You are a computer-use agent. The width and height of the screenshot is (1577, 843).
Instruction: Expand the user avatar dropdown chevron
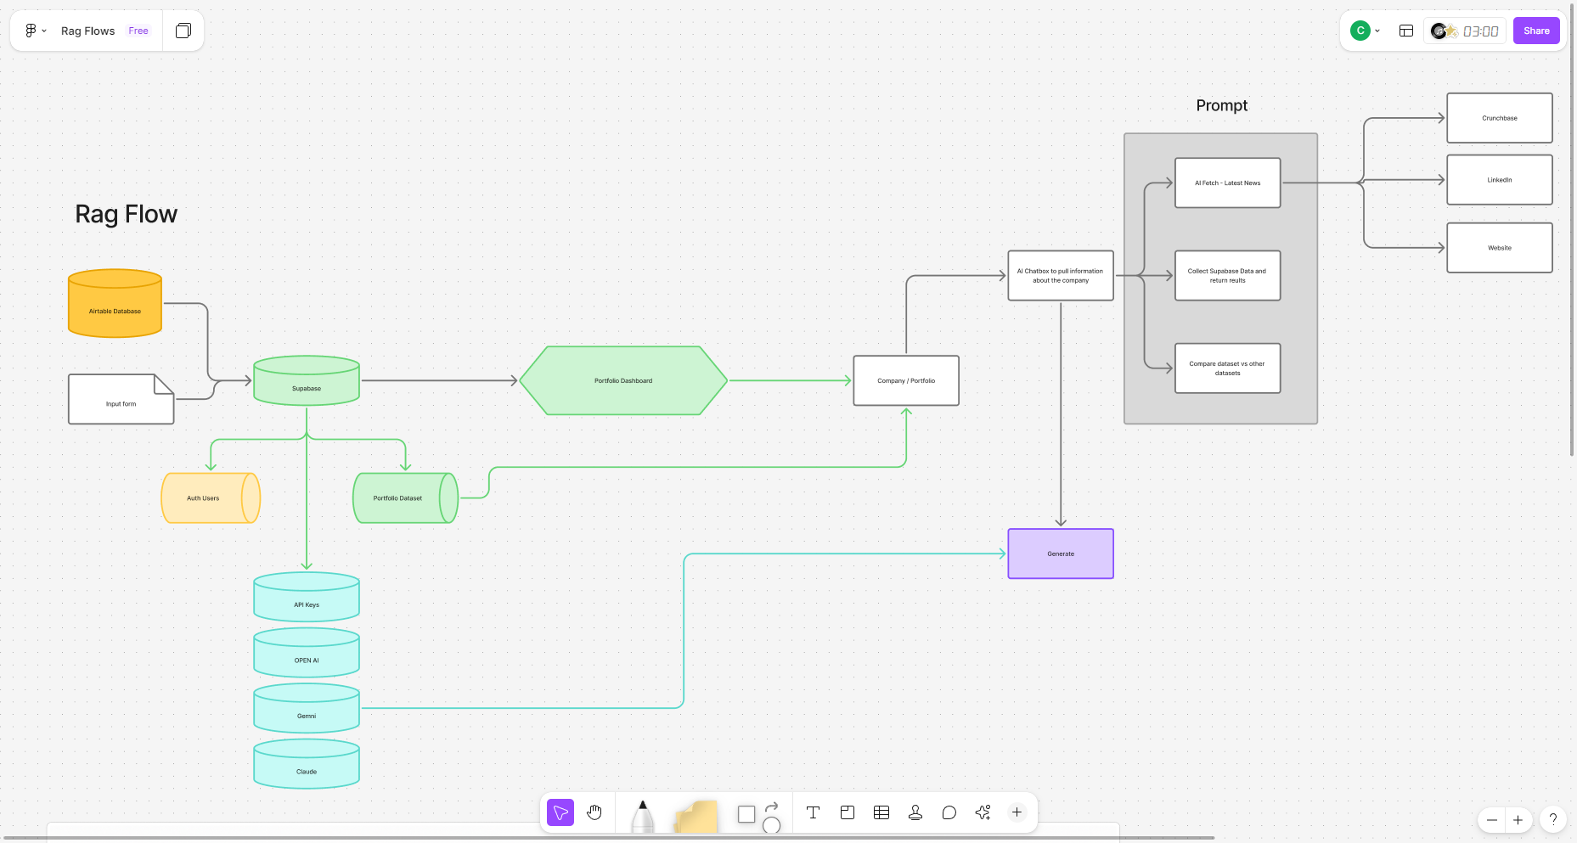coord(1377,31)
